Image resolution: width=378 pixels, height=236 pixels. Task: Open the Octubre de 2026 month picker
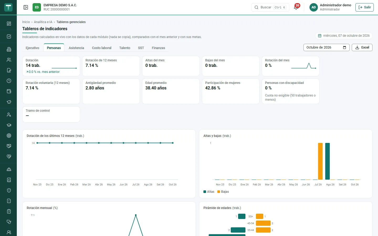[x=326, y=47]
